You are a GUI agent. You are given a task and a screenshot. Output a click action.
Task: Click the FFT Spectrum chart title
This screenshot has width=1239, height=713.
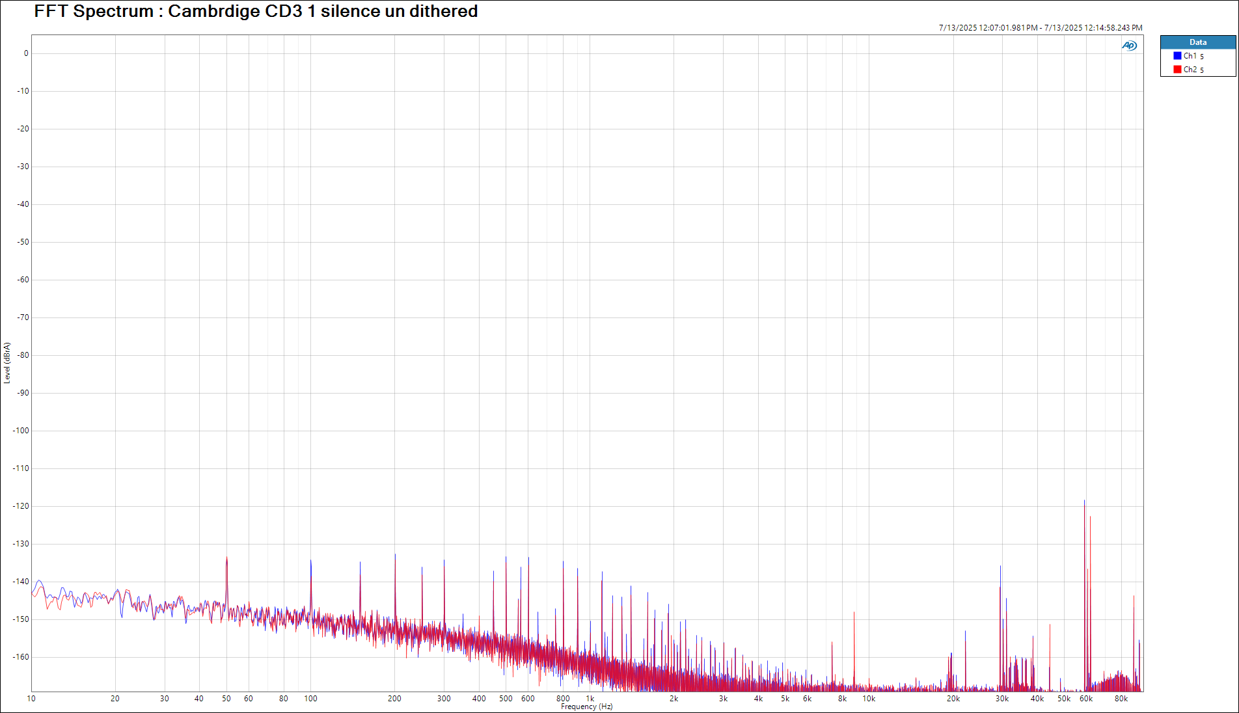click(256, 12)
